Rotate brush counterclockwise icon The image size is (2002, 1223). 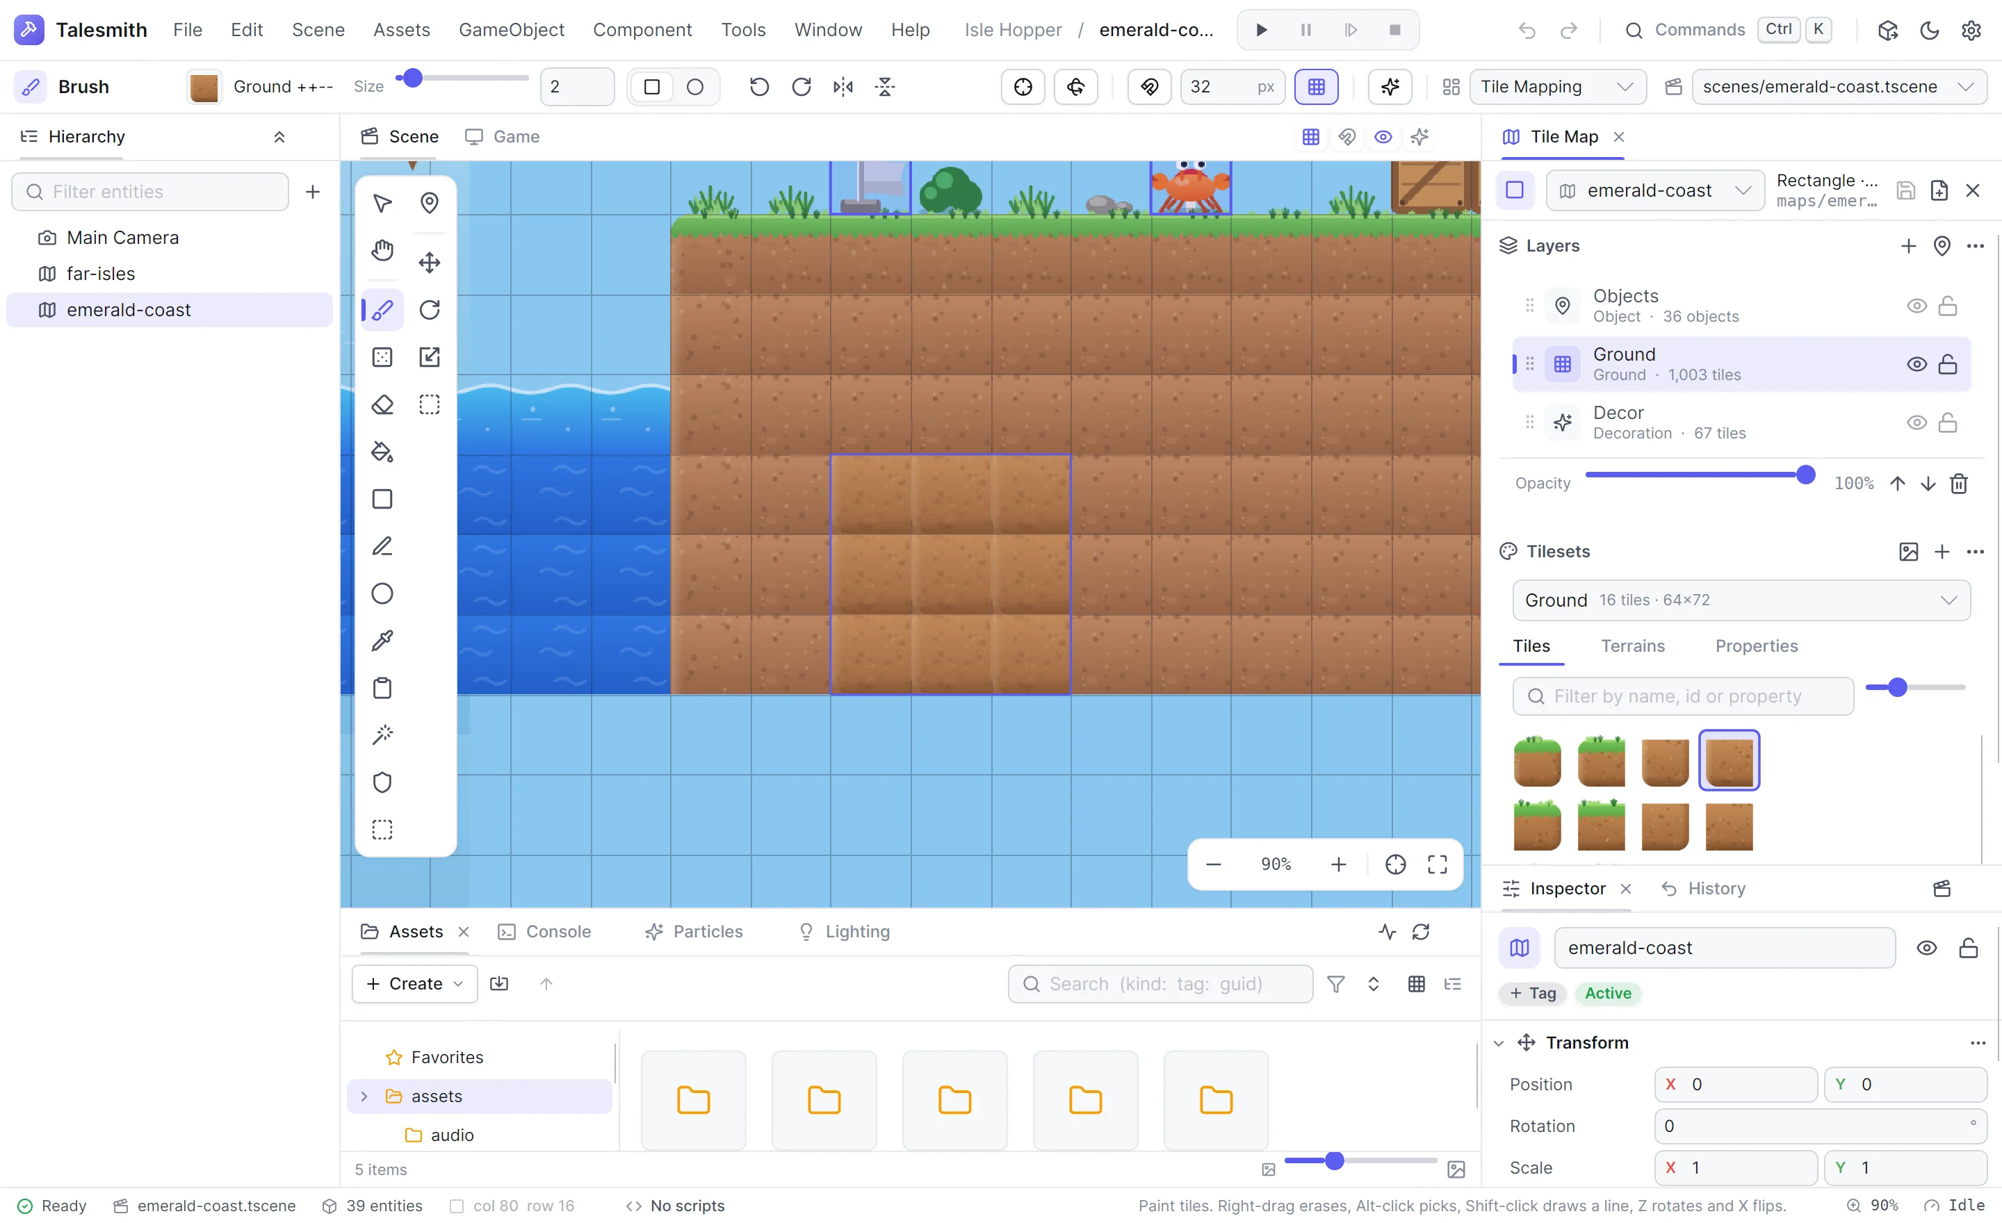759,87
